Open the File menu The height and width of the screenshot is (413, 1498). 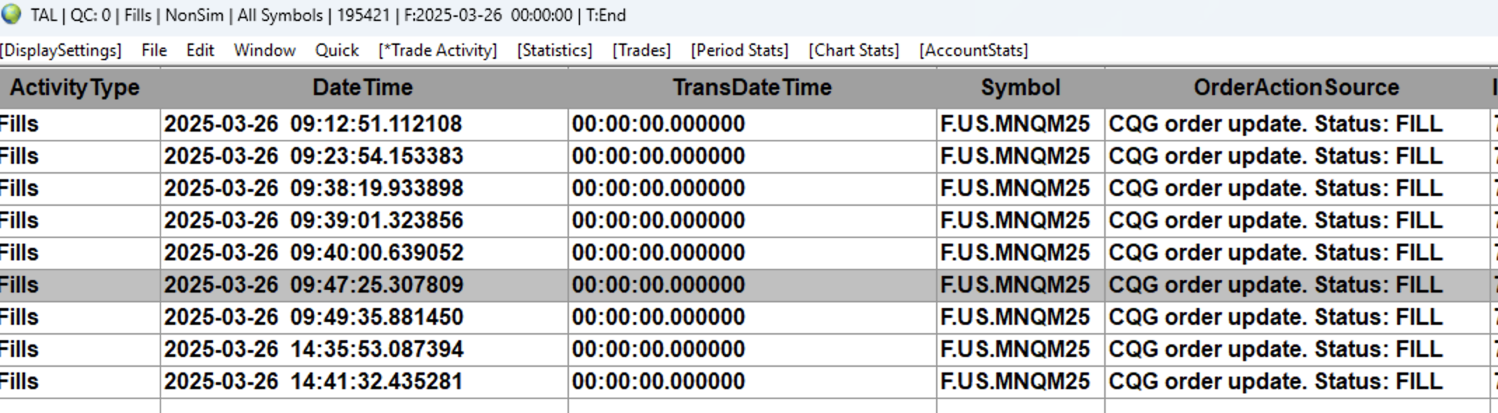tap(154, 50)
